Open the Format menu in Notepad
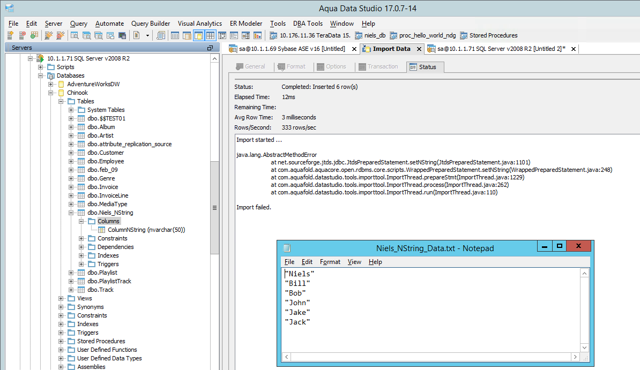The image size is (640, 370). 330,262
